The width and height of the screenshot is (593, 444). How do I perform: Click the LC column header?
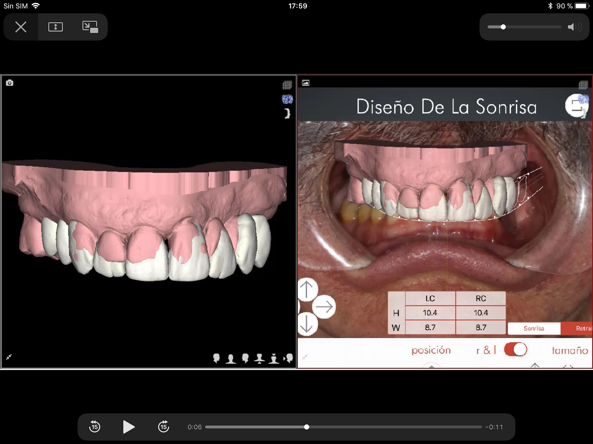coord(430,298)
